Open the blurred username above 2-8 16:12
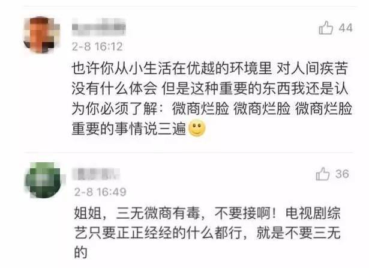The image size is (369, 268). tap(98, 27)
